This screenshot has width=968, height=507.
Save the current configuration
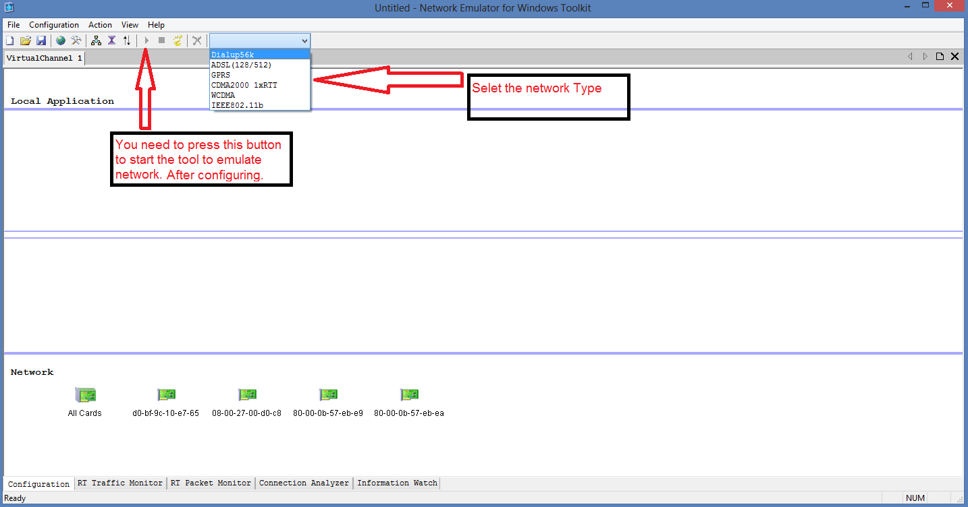coord(41,40)
